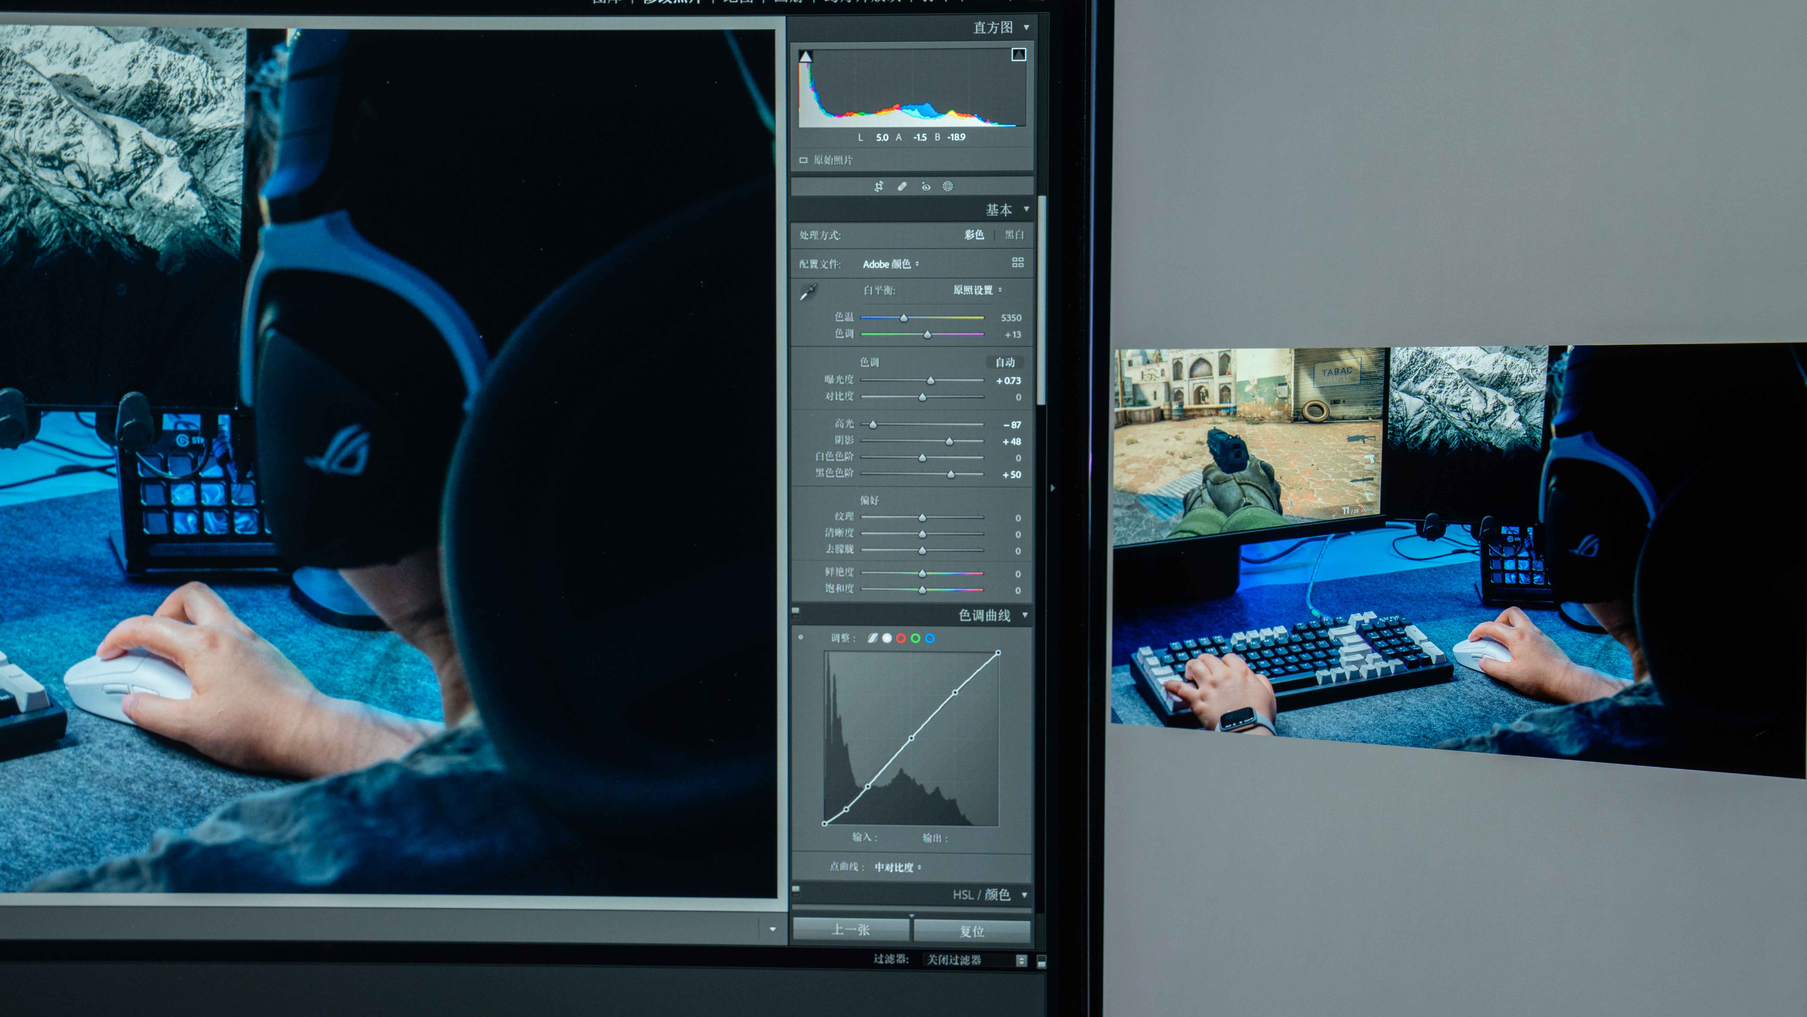Viewport: 1807px width, 1017px height.
Task: Activate the red eye correction tool
Action: click(926, 186)
